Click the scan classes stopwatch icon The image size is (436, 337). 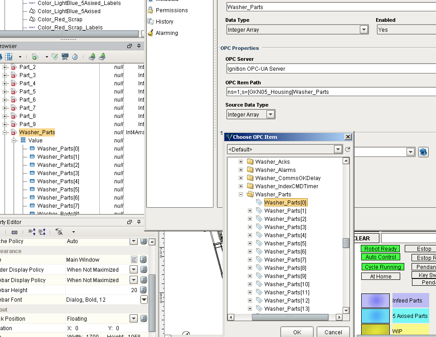pos(74,56)
